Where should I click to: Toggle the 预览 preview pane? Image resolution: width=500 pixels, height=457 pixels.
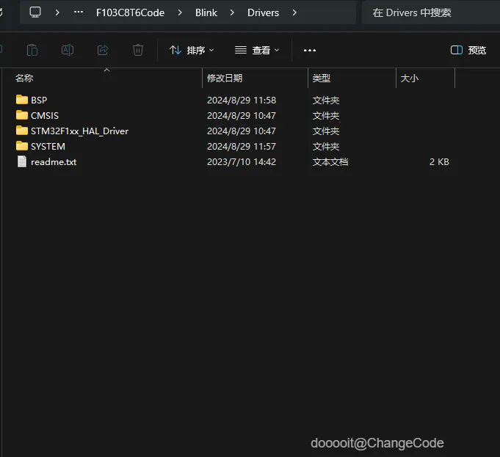pyautogui.click(x=468, y=50)
